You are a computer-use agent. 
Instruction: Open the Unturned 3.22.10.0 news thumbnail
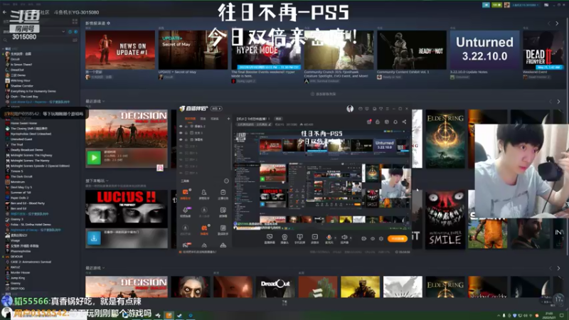(484, 50)
